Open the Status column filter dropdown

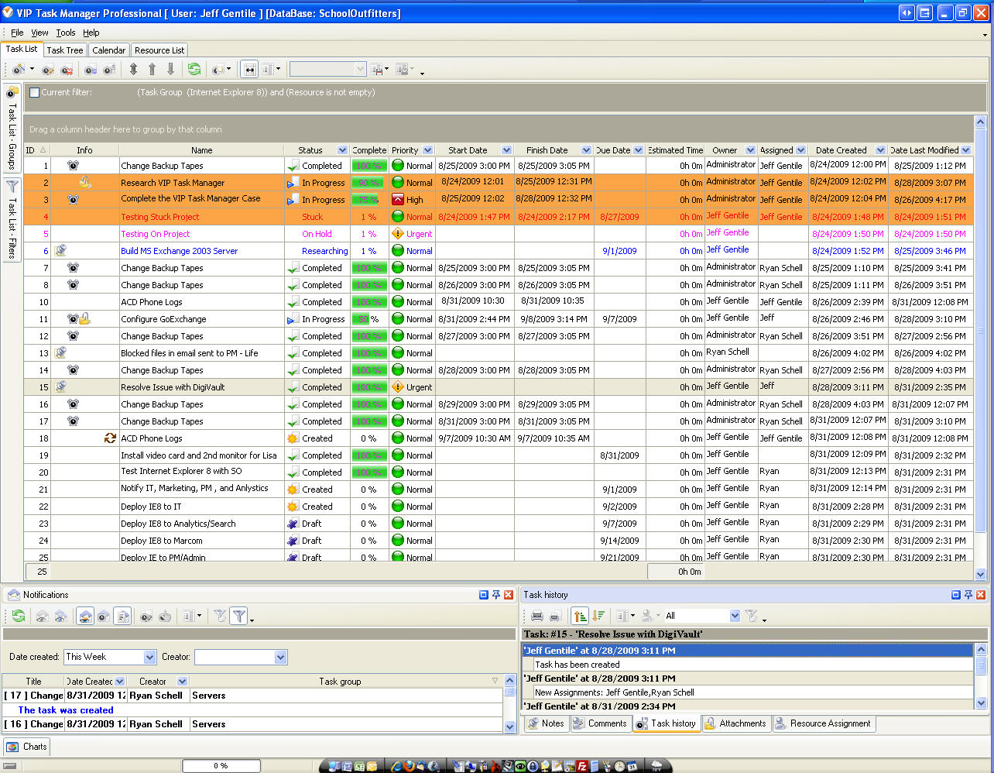[342, 150]
